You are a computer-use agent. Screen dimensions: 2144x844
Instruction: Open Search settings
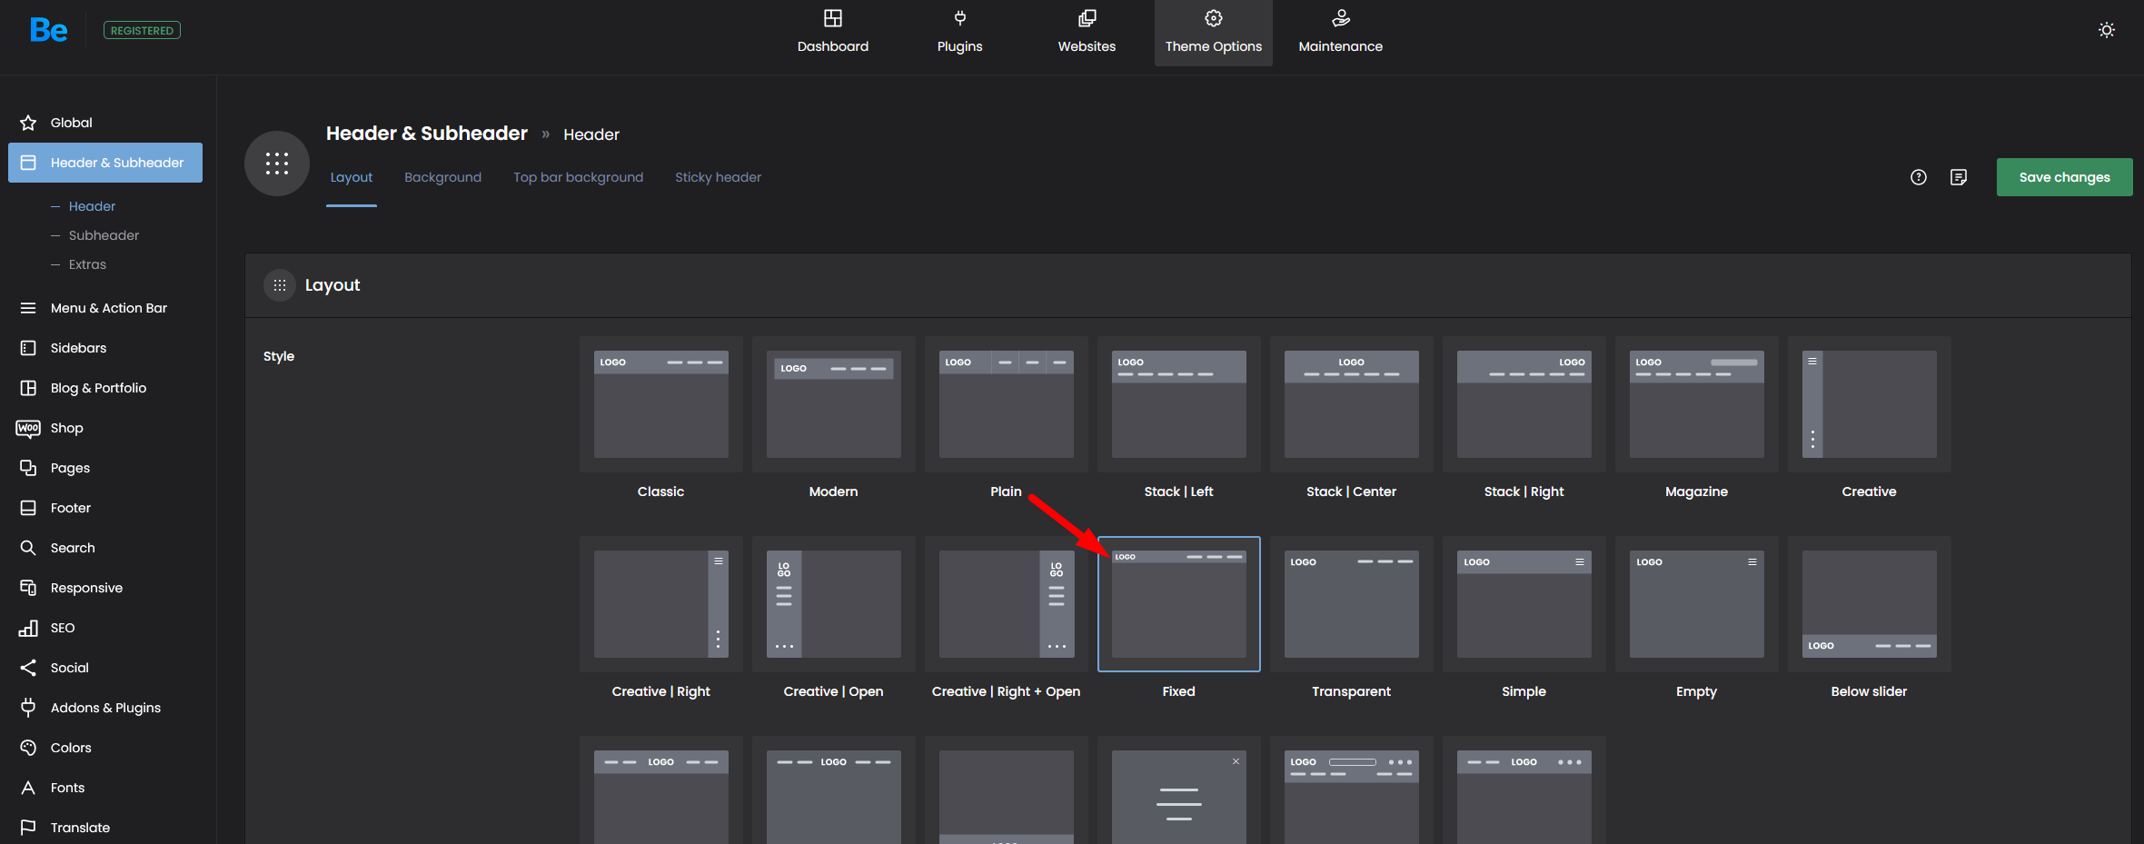coord(105,548)
